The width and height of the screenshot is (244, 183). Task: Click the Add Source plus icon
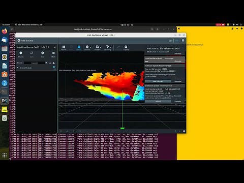(x=19, y=41)
